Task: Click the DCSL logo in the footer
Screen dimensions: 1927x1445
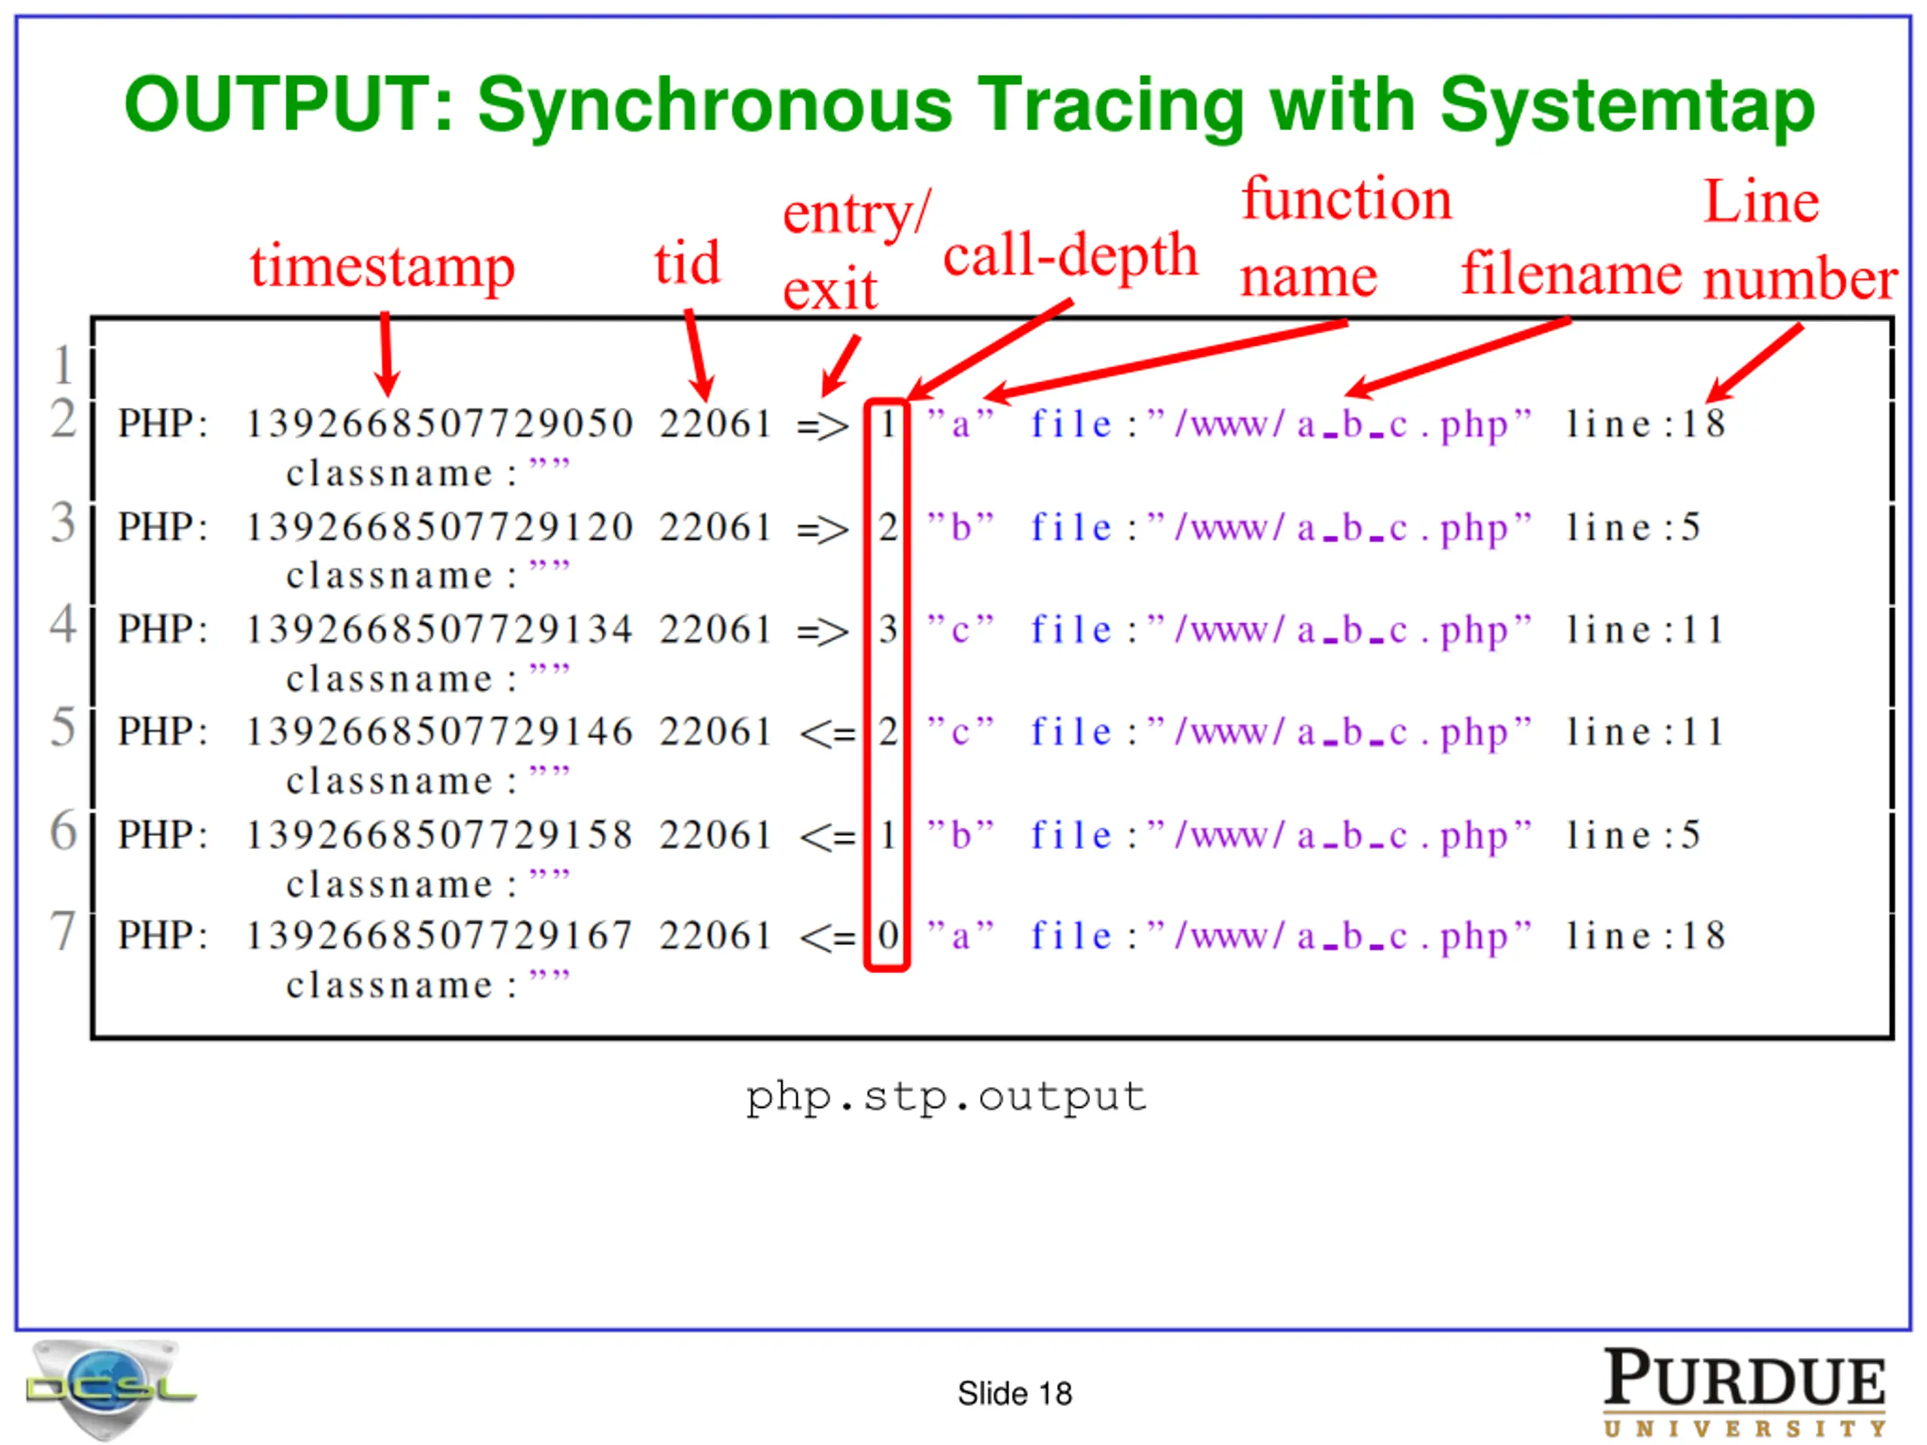Action: 111,1389
